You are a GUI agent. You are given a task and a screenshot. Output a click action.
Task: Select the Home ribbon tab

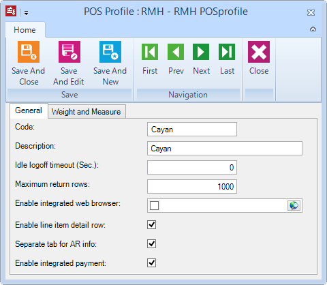[x=25, y=30]
